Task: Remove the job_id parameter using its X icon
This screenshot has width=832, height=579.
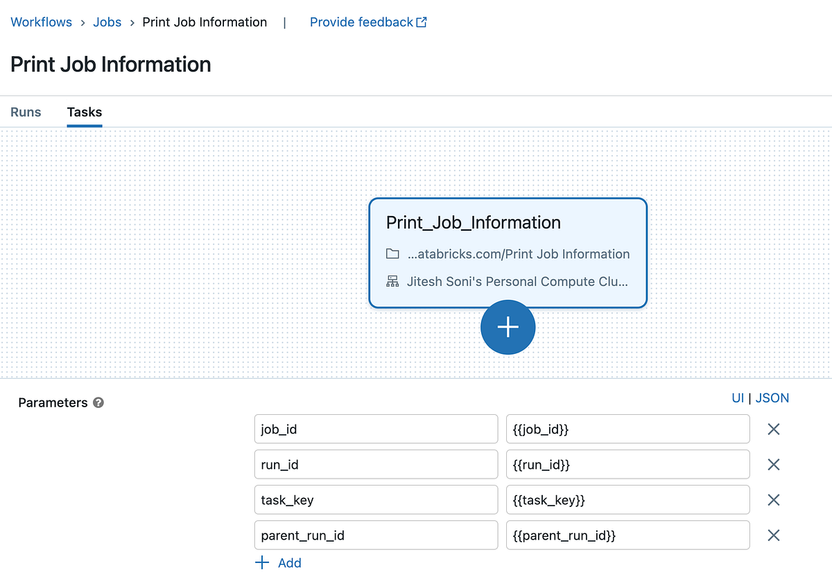Action: pos(773,429)
